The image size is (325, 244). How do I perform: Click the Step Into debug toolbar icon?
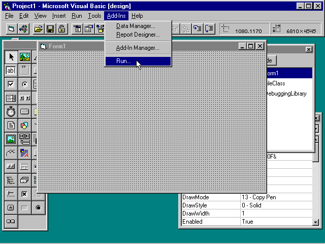pos(198,29)
